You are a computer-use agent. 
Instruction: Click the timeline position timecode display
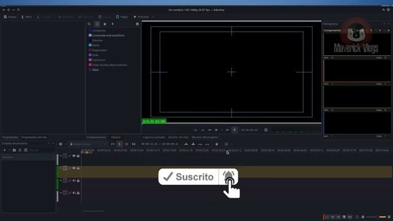[160, 144]
